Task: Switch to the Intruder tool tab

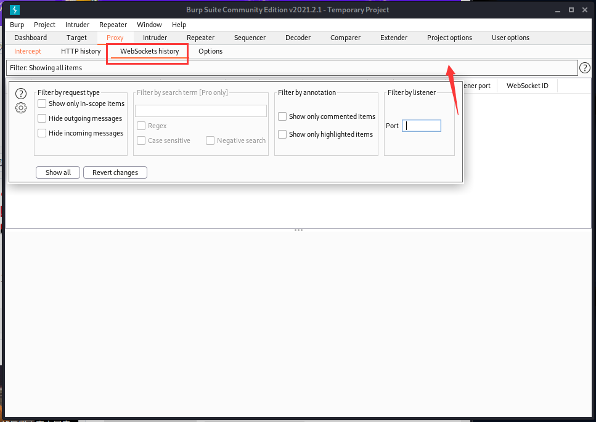Action: [x=155, y=38]
